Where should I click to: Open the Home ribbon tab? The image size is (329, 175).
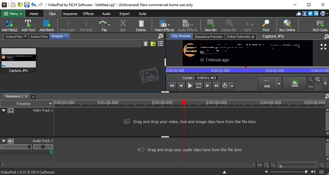(34, 14)
